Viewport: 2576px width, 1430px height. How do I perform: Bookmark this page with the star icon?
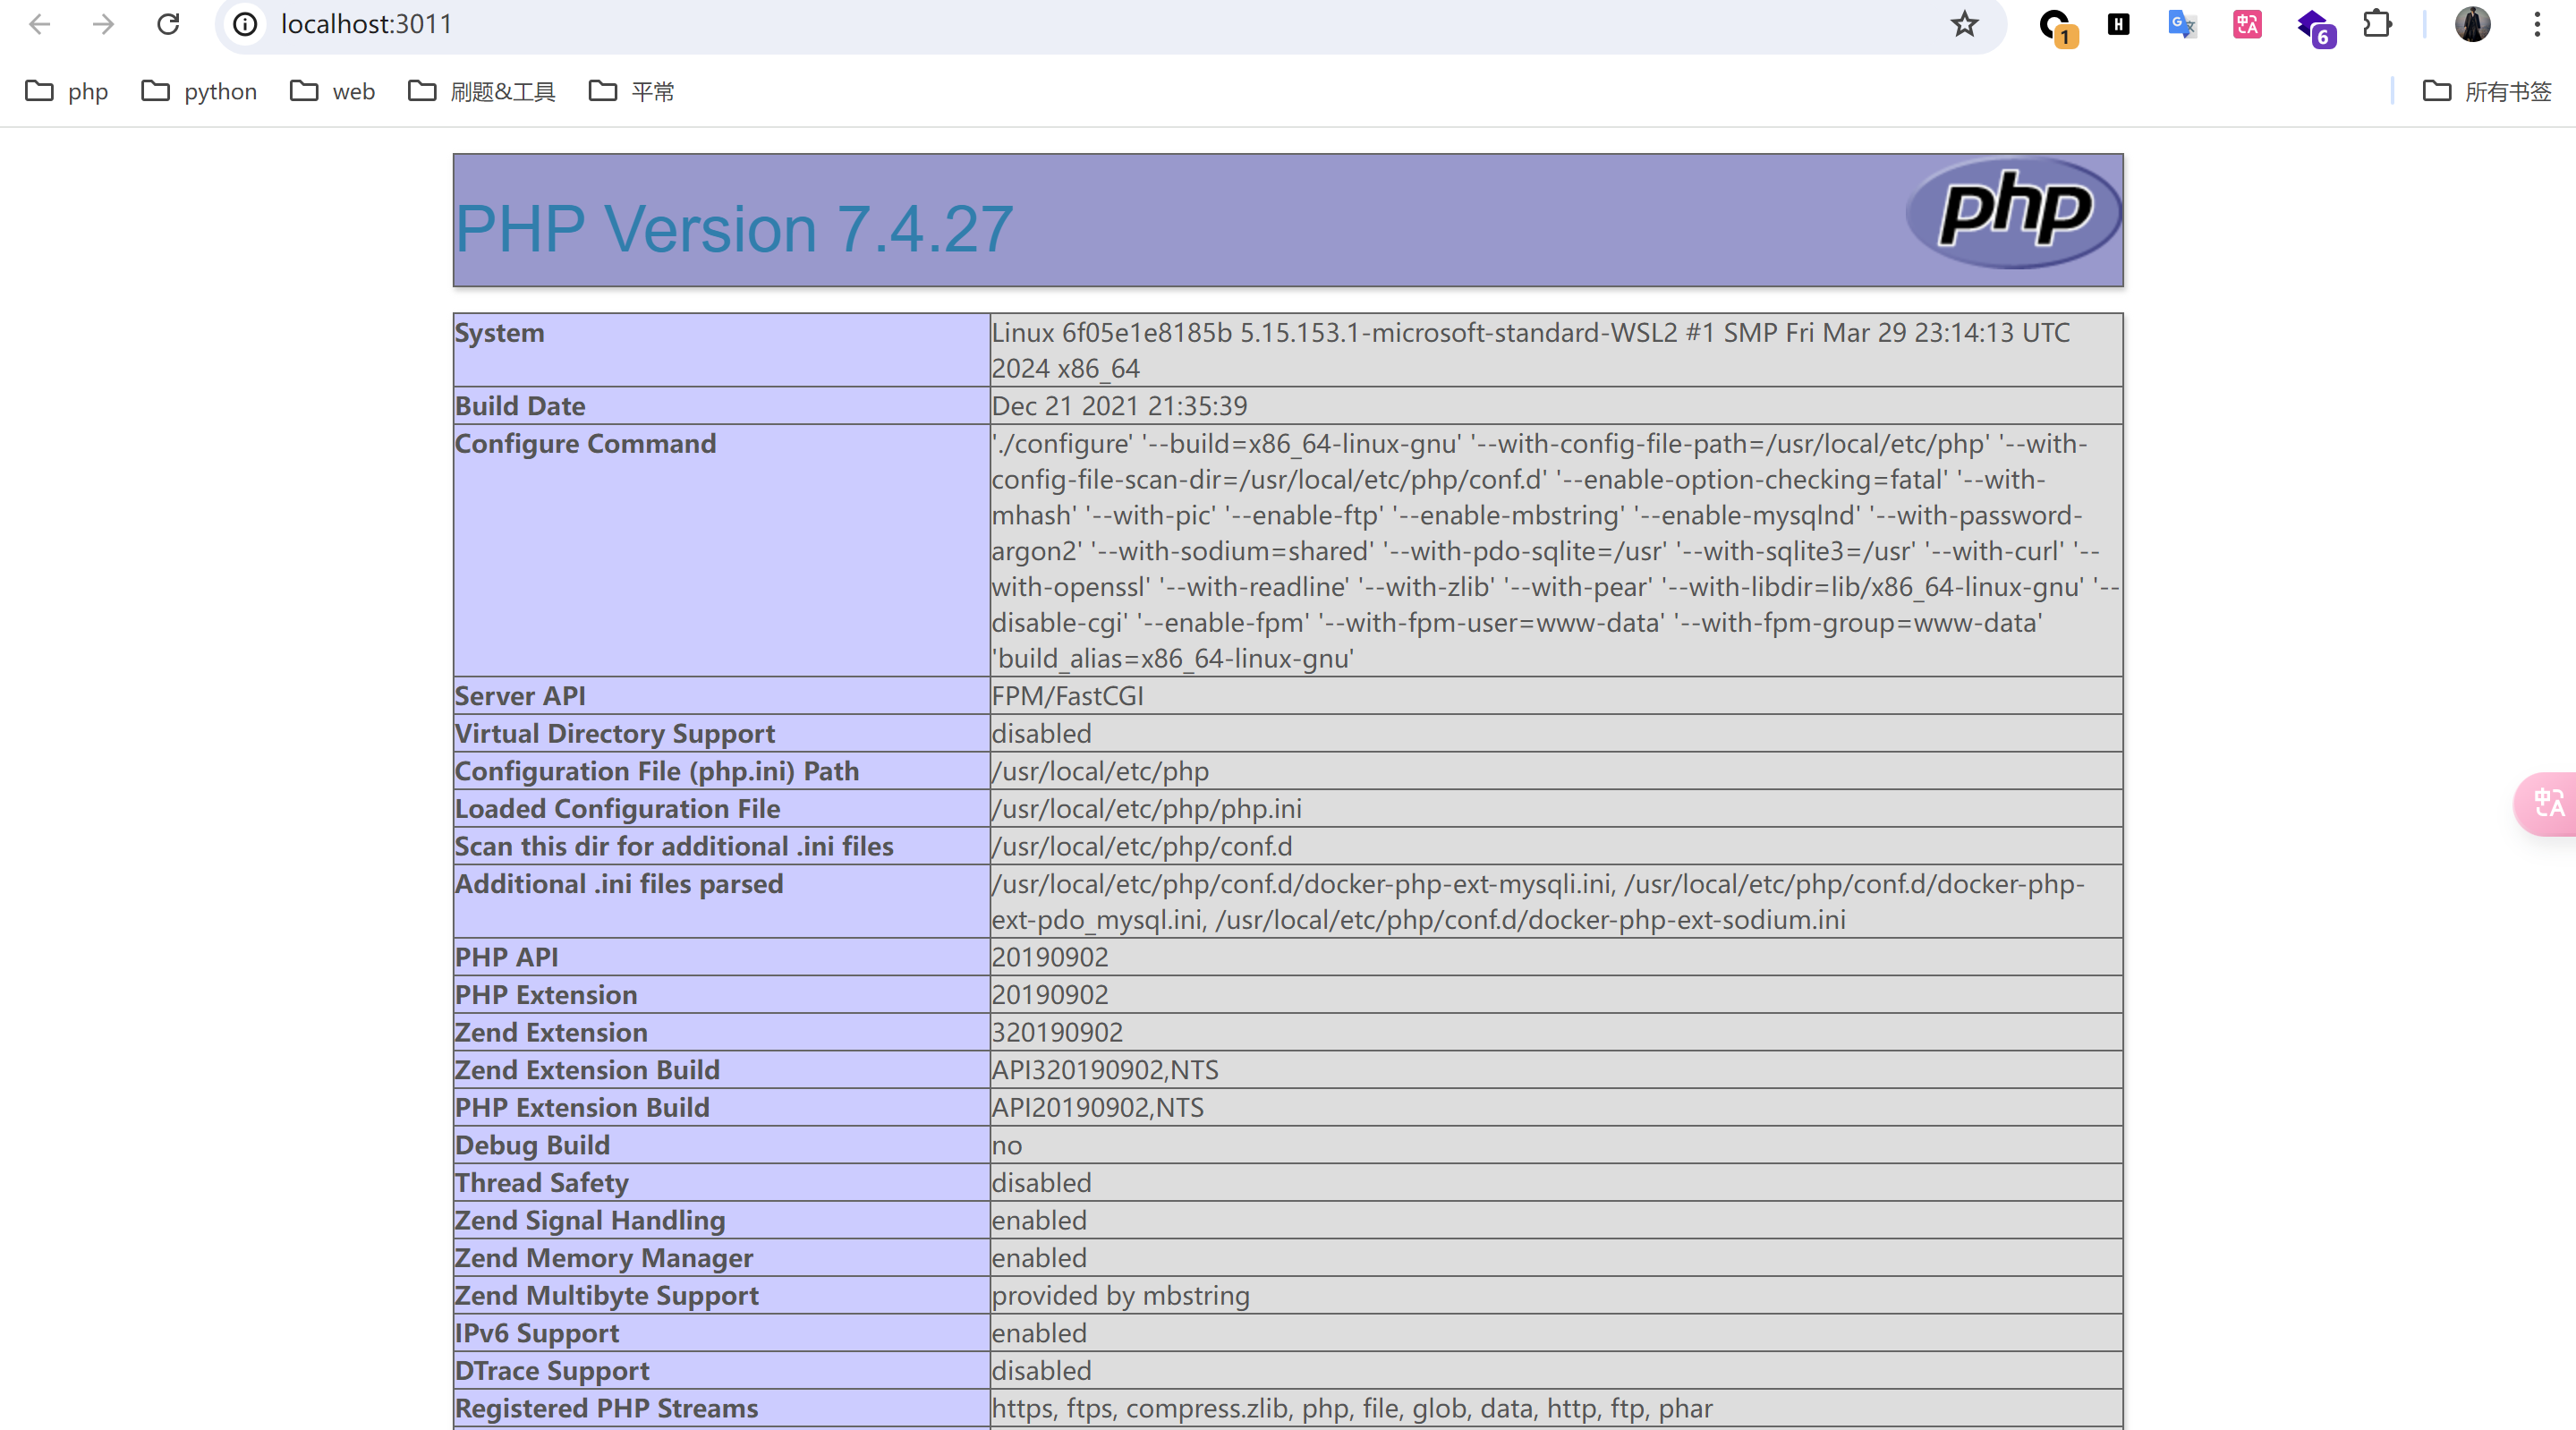(x=1964, y=24)
